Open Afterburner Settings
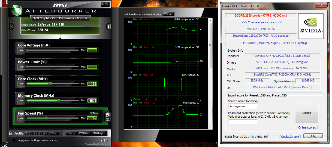Image resolution: width=332 pixels, height=147 pixels. pos(98,133)
